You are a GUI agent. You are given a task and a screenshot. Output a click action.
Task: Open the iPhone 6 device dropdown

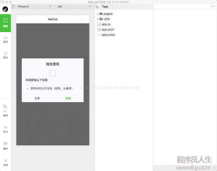34,7
